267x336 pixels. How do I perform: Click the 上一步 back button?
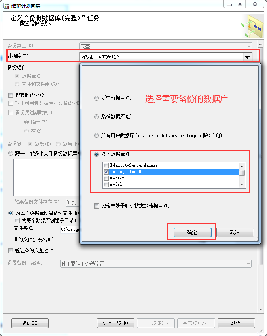coord(116,323)
